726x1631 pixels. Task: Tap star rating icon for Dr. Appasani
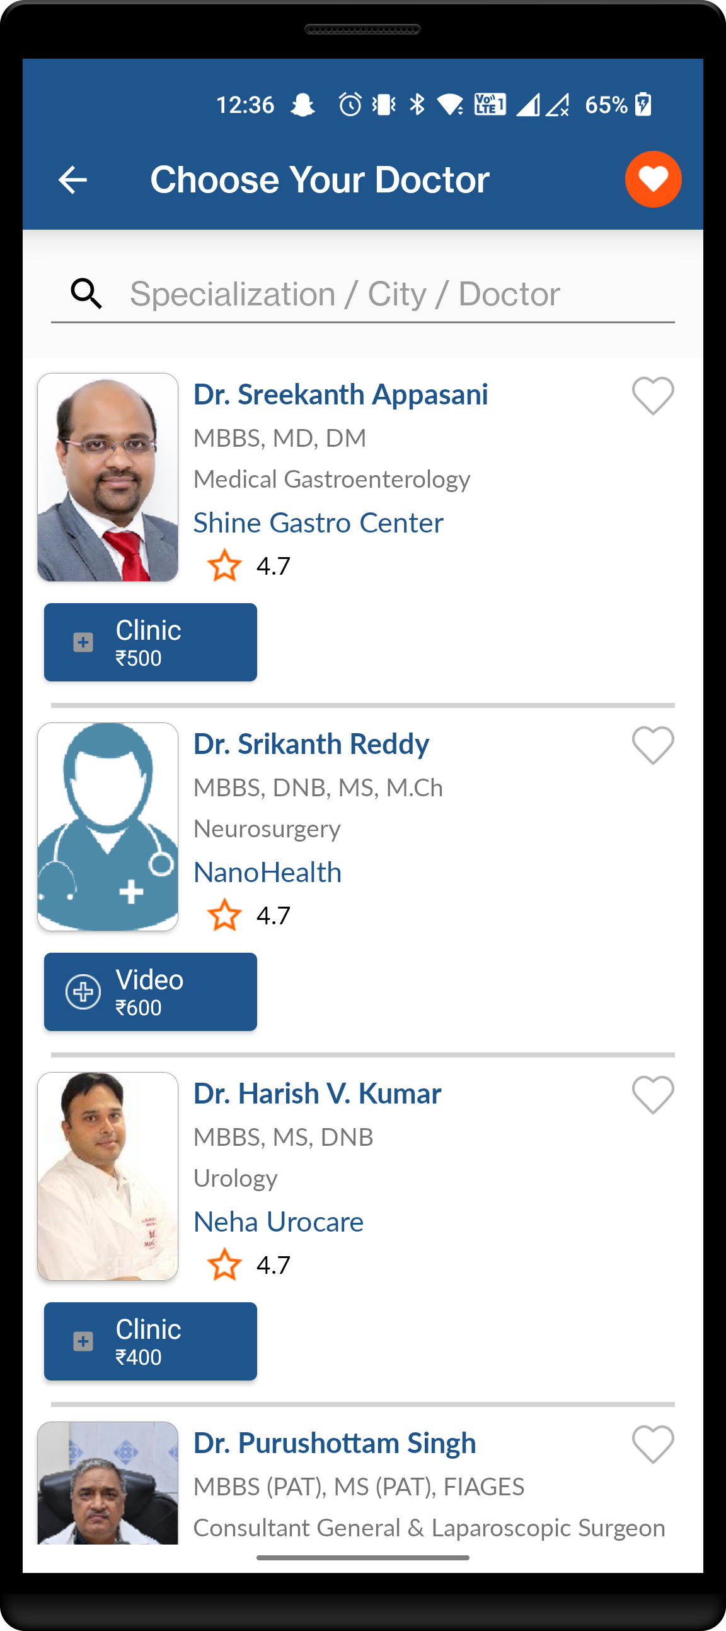click(224, 566)
